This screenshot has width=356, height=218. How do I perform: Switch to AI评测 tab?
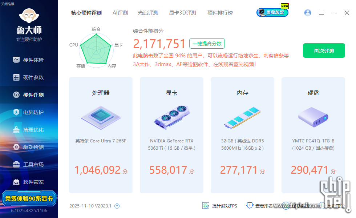coord(120,13)
